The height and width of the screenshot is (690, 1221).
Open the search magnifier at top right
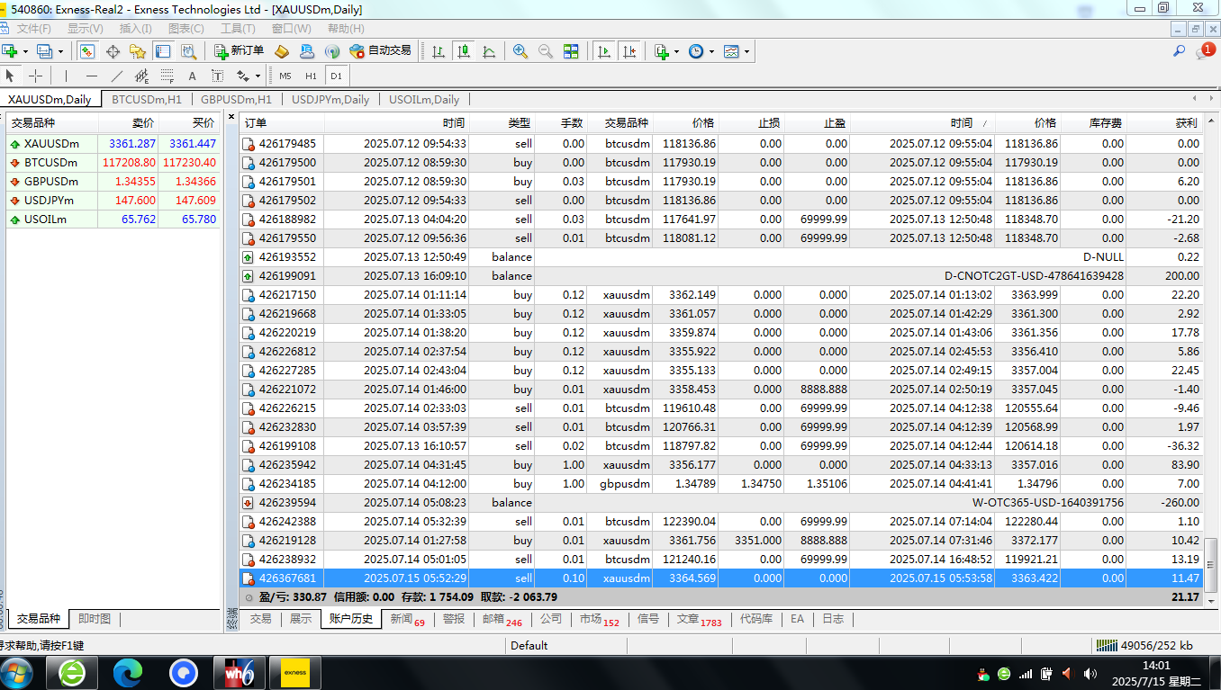tap(1179, 51)
